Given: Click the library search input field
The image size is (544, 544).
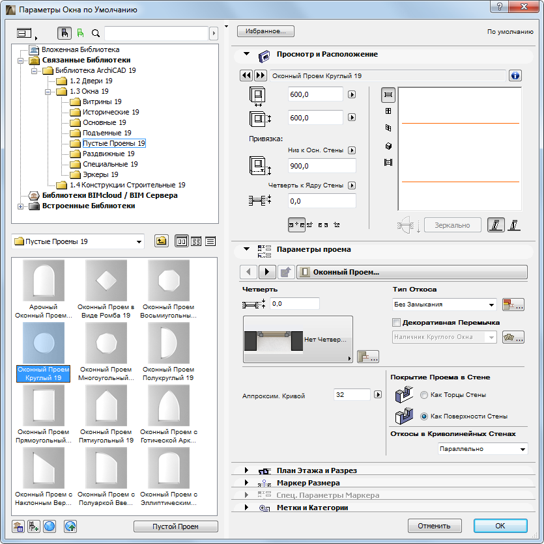Looking at the screenshot, I should click(x=156, y=33).
